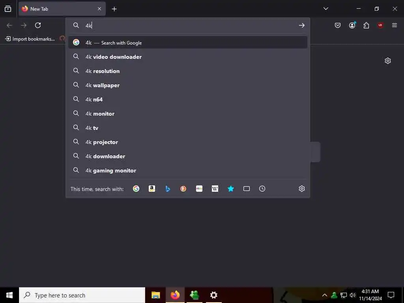Click the Import bookmarks button
The height and width of the screenshot is (303, 404).
30,39
